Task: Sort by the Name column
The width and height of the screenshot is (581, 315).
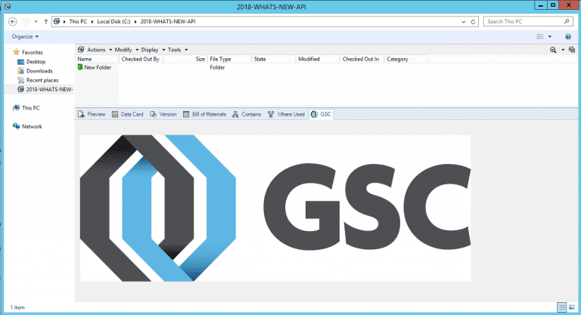Action: coord(97,59)
